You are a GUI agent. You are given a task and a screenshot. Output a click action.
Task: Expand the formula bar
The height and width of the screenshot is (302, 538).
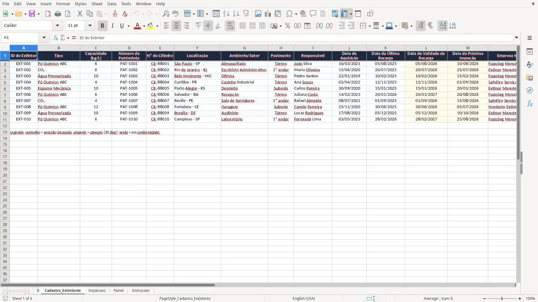tap(516, 38)
